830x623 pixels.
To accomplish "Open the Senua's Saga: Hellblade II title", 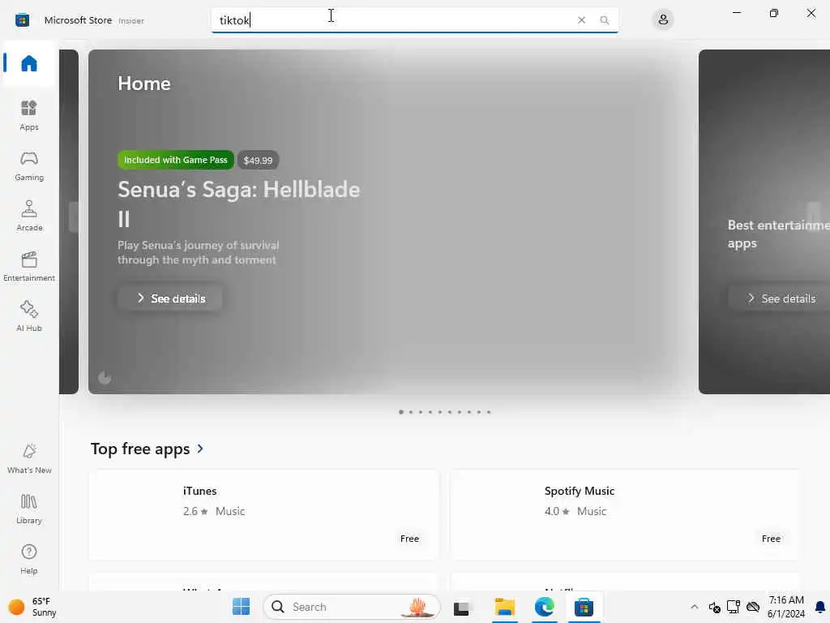I will 239,204.
